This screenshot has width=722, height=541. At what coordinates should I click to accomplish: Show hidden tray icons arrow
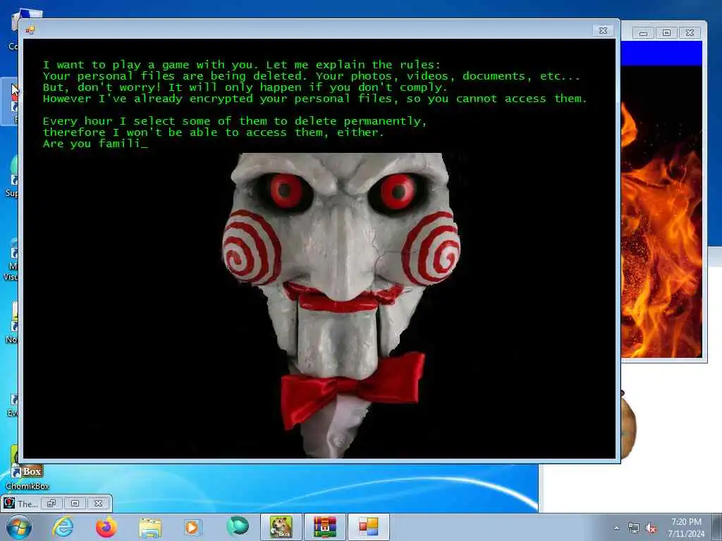point(616,528)
